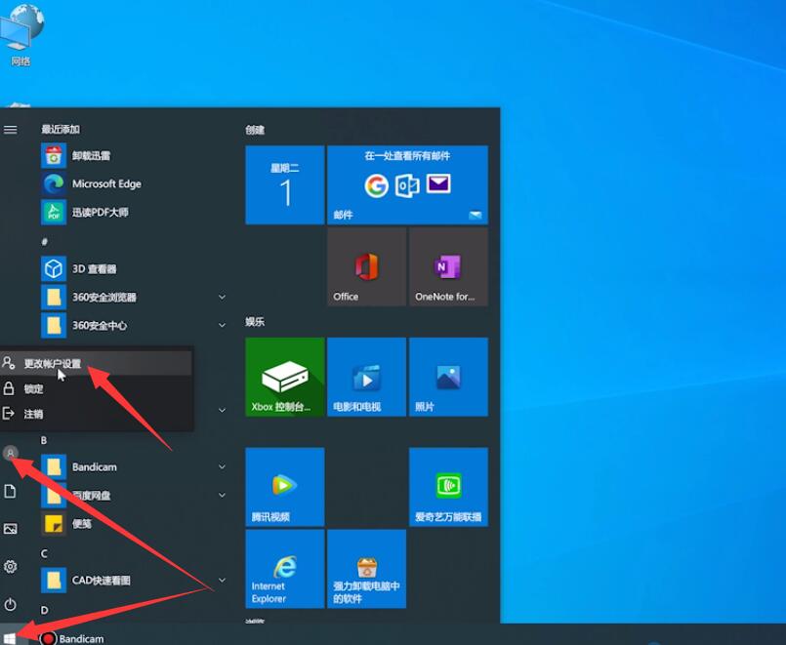Launch 3D 查看器 app
The width and height of the screenshot is (786, 645).
tap(133, 269)
